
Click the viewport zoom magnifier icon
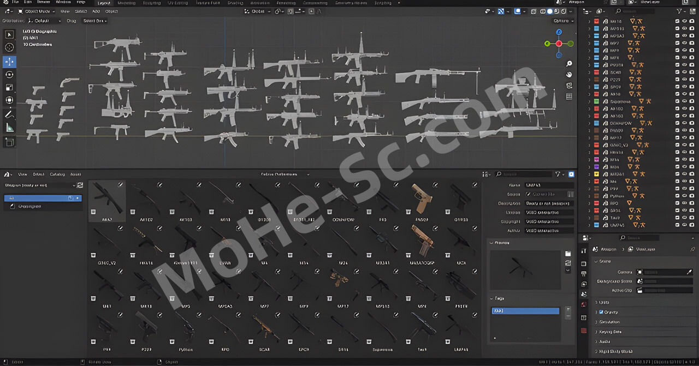tap(569, 64)
